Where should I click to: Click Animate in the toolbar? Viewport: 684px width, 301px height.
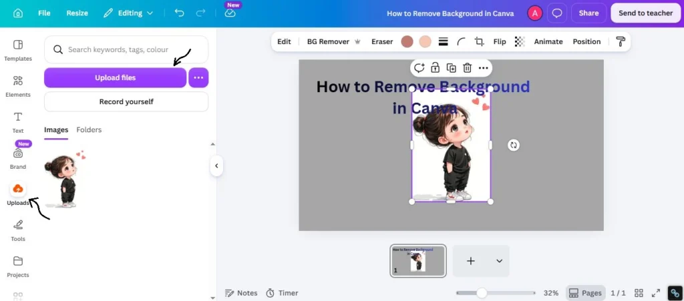[x=548, y=42]
